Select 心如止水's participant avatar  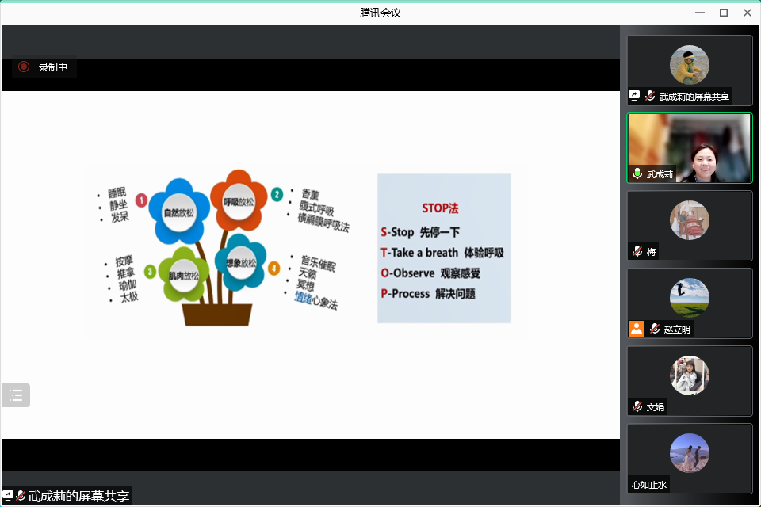point(689,453)
